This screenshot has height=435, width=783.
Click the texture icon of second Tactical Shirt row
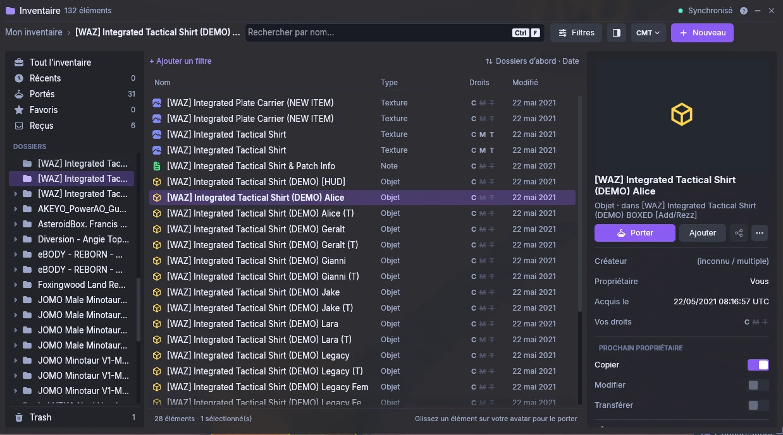coord(157,150)
